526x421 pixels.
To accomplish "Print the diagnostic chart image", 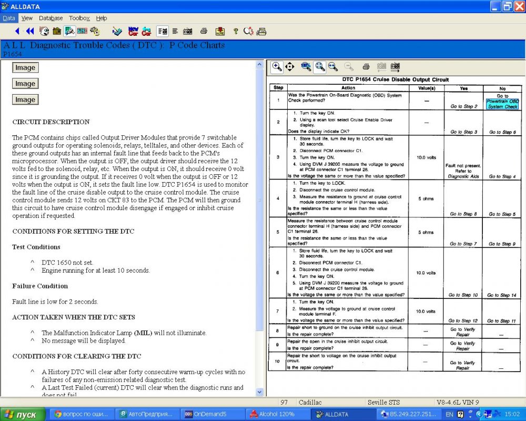I will tap(366, 67).
